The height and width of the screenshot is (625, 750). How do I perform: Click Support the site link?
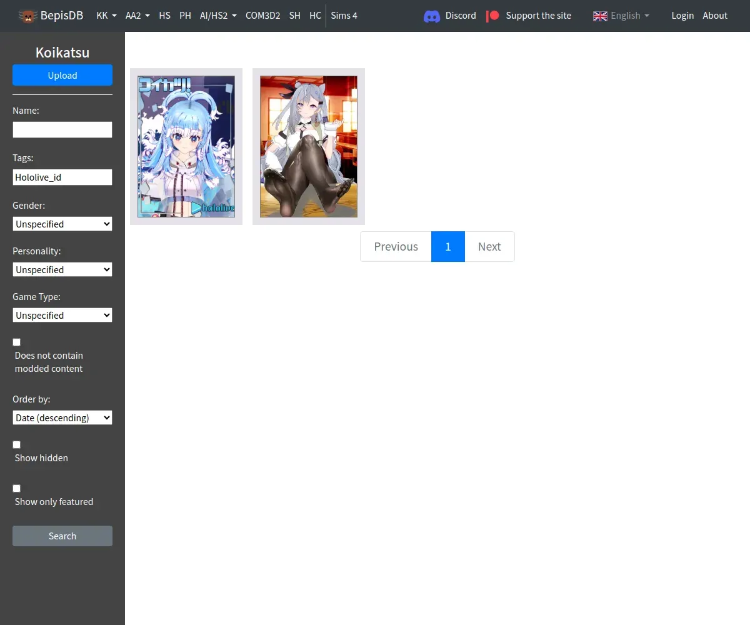pyautogui.click(x=538, y=16)
